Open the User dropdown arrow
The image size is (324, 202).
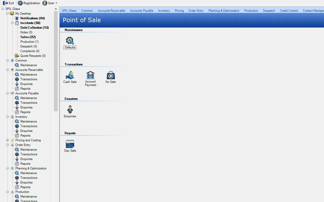point(56,3)
